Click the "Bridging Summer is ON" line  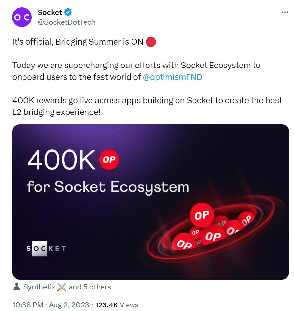point(78,42)
